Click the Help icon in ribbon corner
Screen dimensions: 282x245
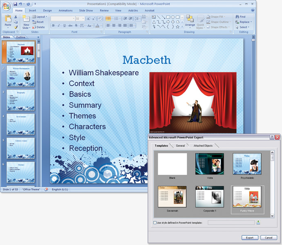(253, 10)
